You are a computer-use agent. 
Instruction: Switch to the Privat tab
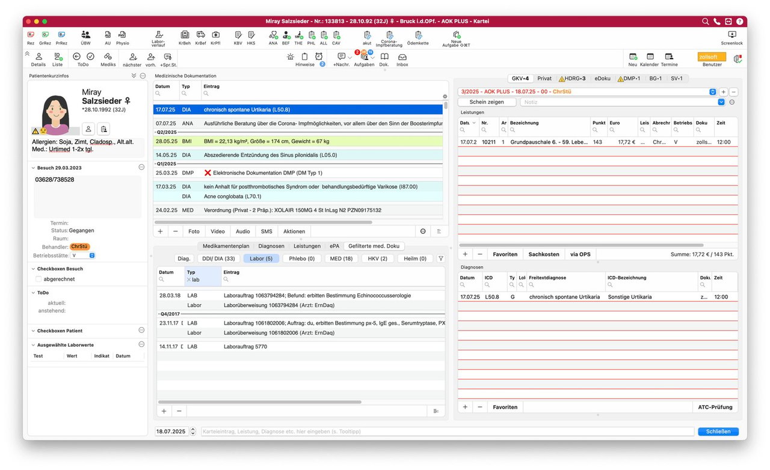[544, 78]
